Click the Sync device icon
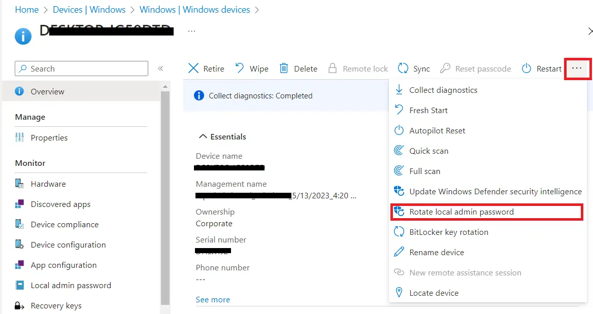The image size is (593, 314). [x=403, y=68]
